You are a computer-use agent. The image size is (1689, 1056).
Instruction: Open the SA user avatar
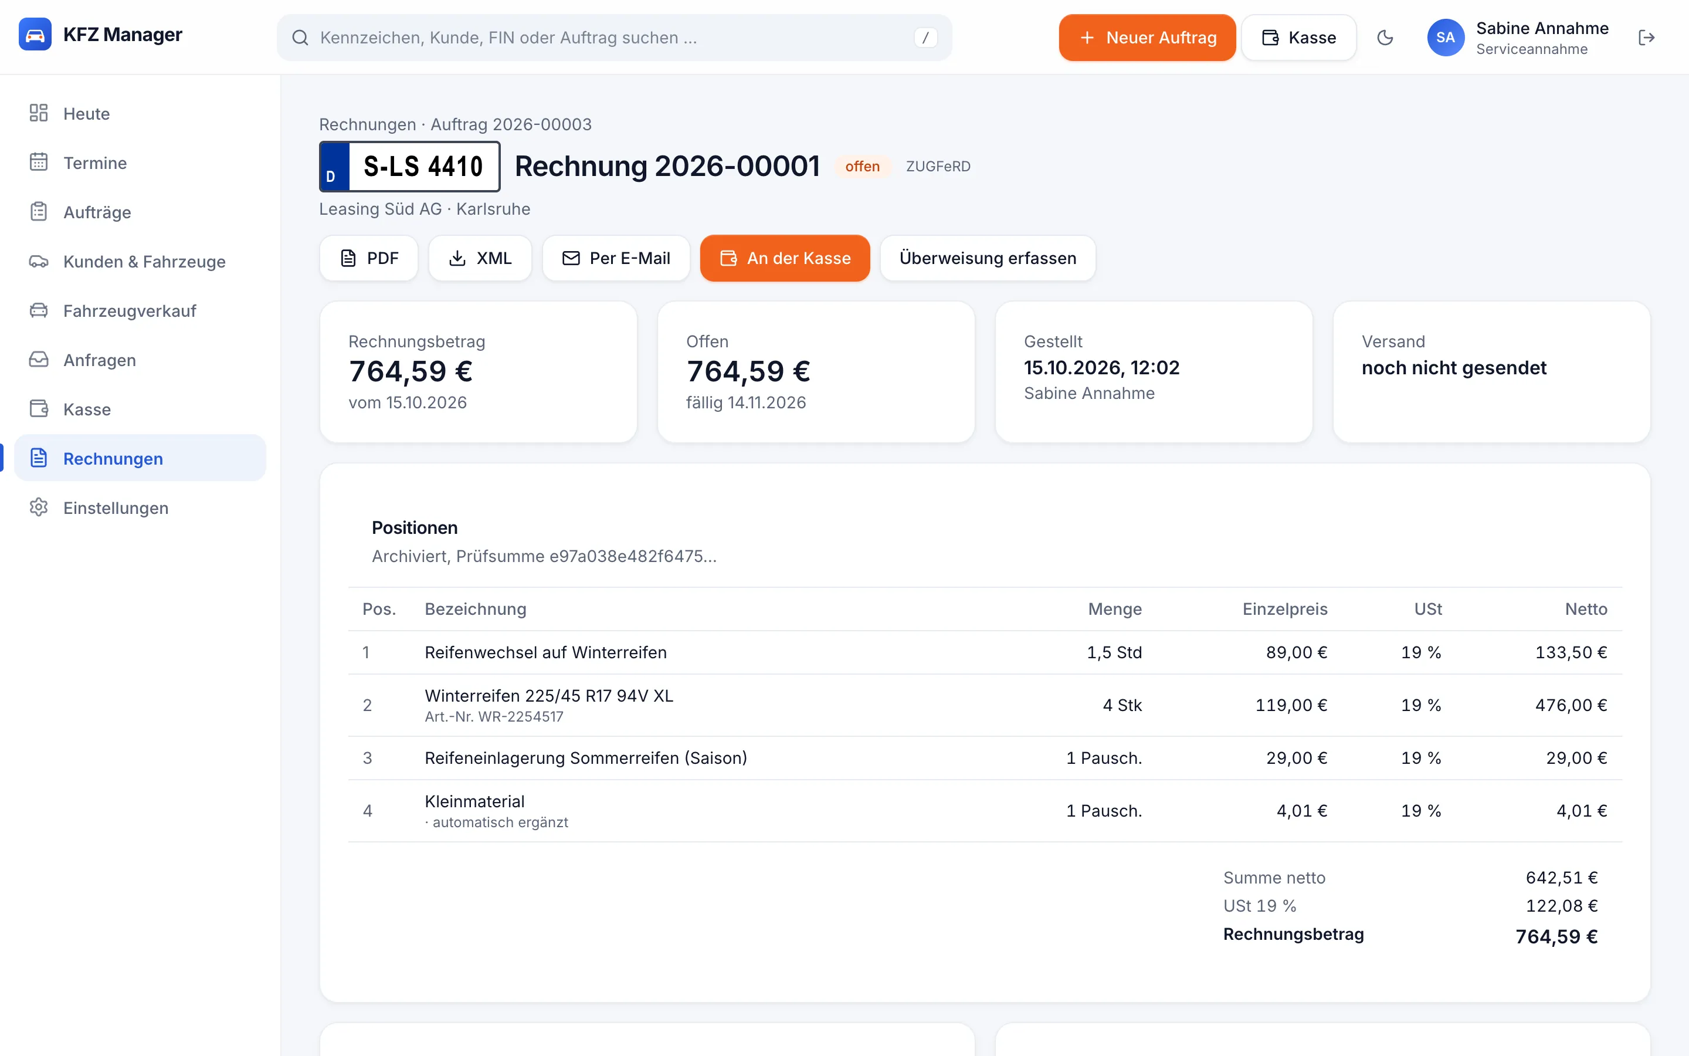coord(1446,38)
